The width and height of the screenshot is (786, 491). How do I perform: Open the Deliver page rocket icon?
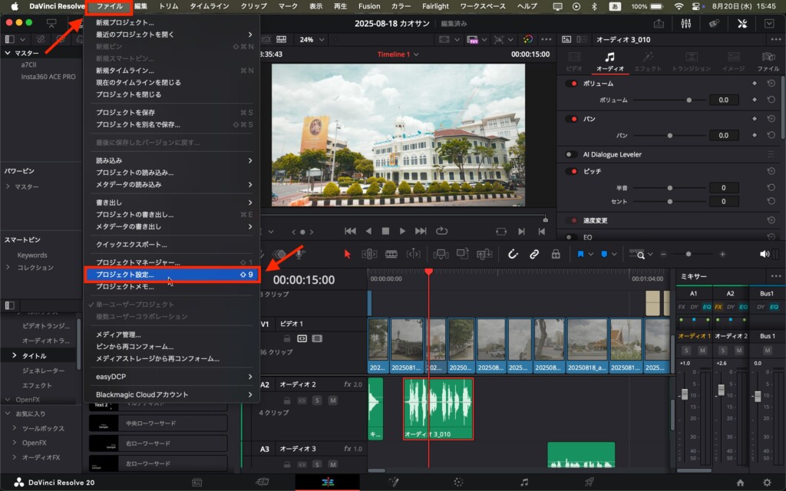click(x=589, y=482)
